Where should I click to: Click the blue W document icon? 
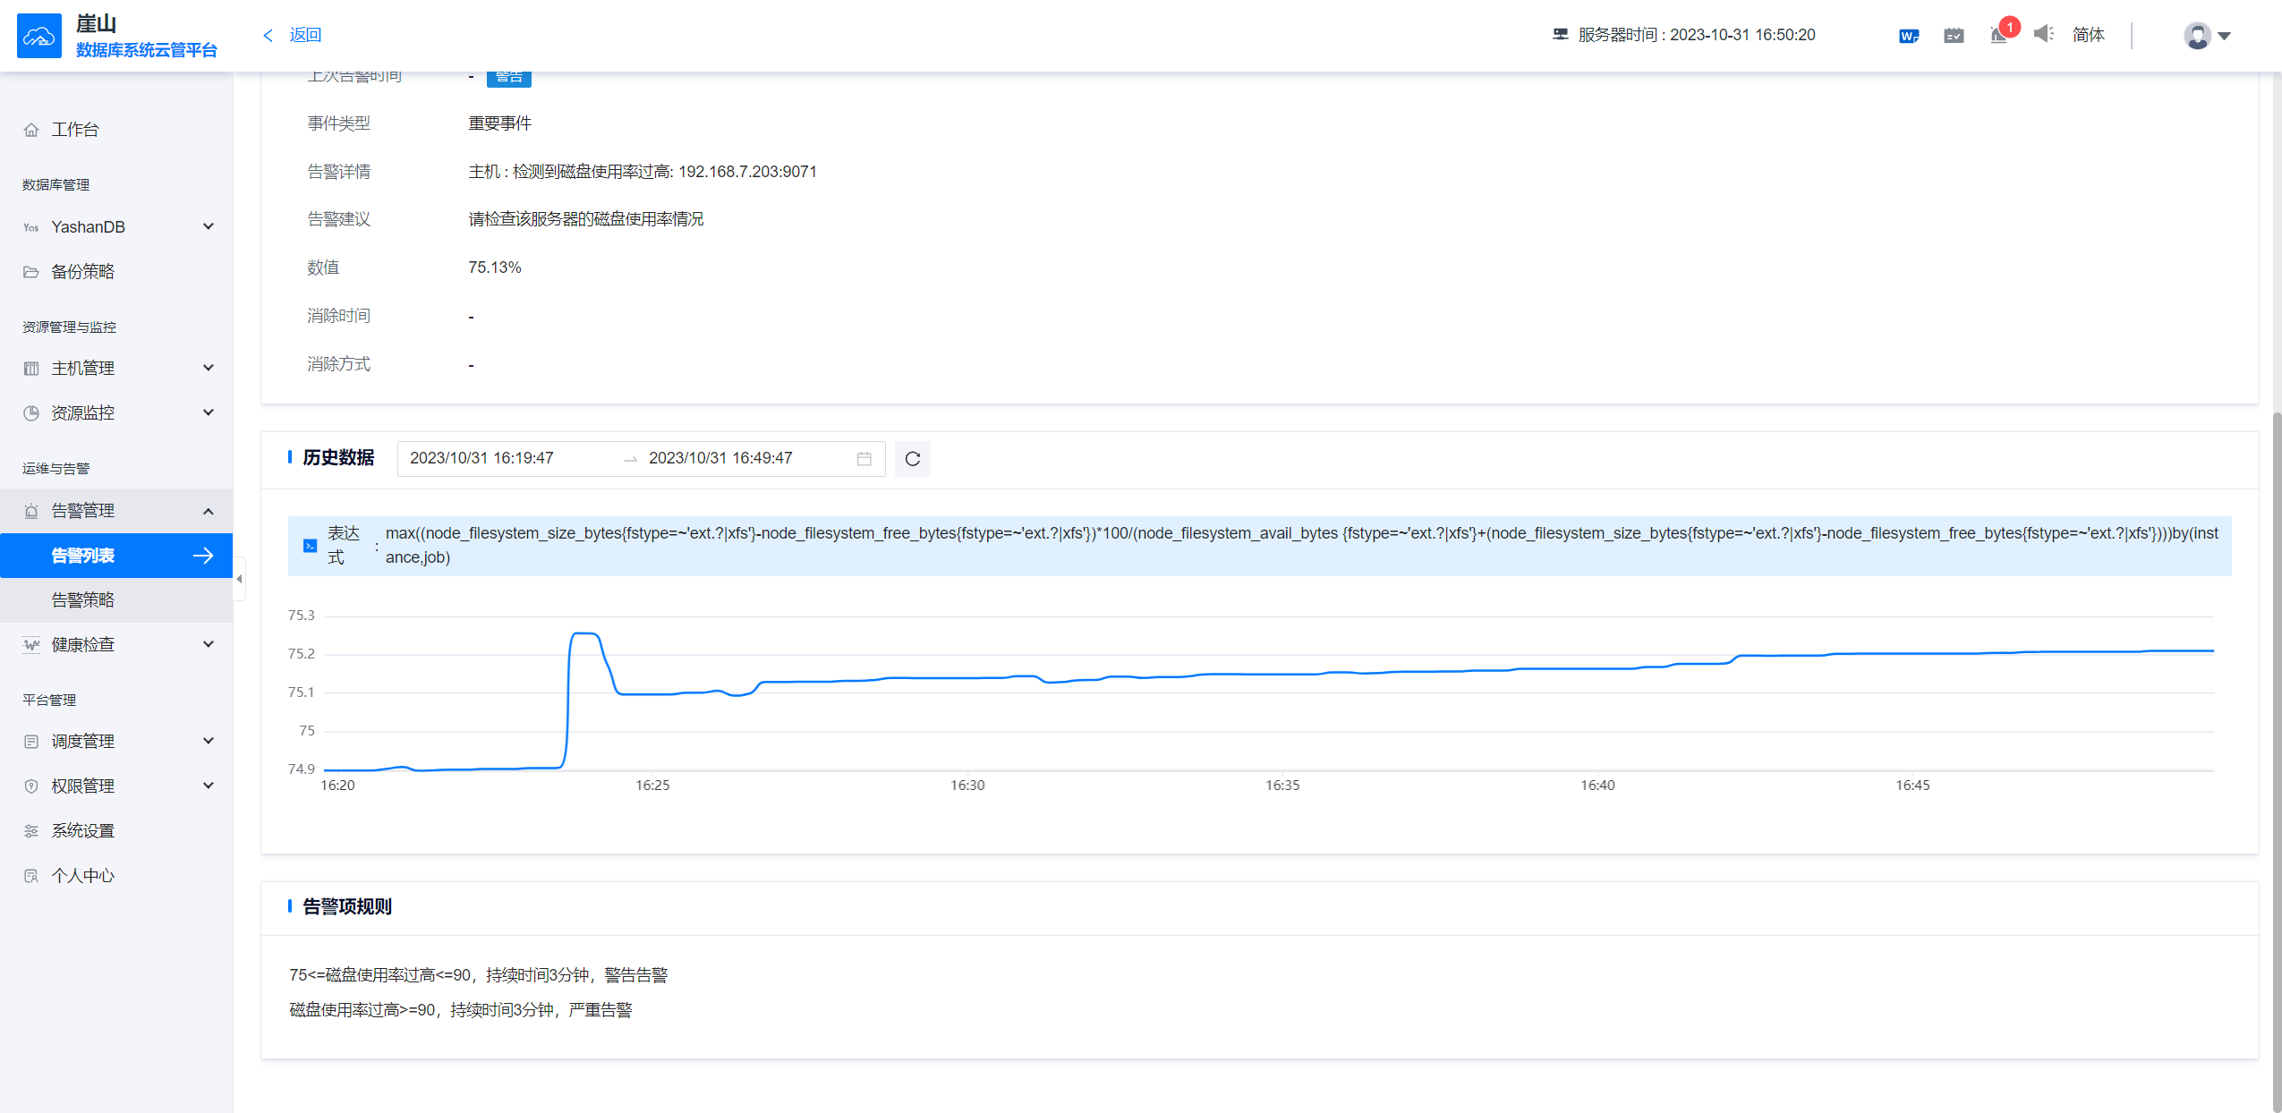[x=1908, y=36]
